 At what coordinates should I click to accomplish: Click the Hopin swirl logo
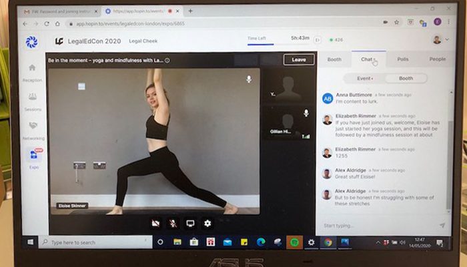[x=31, y=41]
